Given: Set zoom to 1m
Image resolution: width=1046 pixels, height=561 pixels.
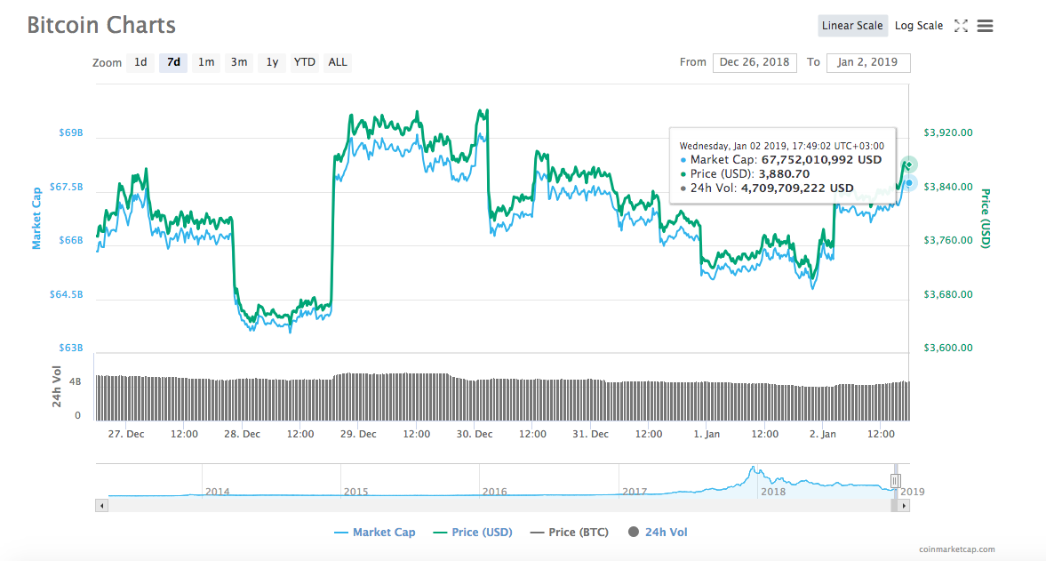Looking at the screenshot, I should (206, 62).
